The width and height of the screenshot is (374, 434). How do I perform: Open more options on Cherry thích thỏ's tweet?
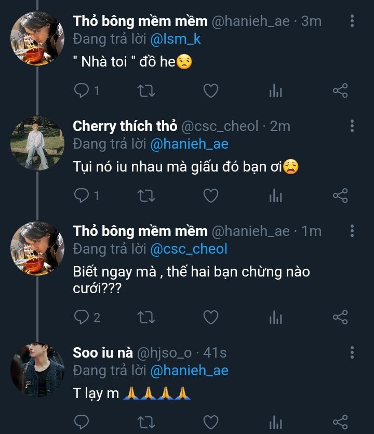(x=352, y=126)
